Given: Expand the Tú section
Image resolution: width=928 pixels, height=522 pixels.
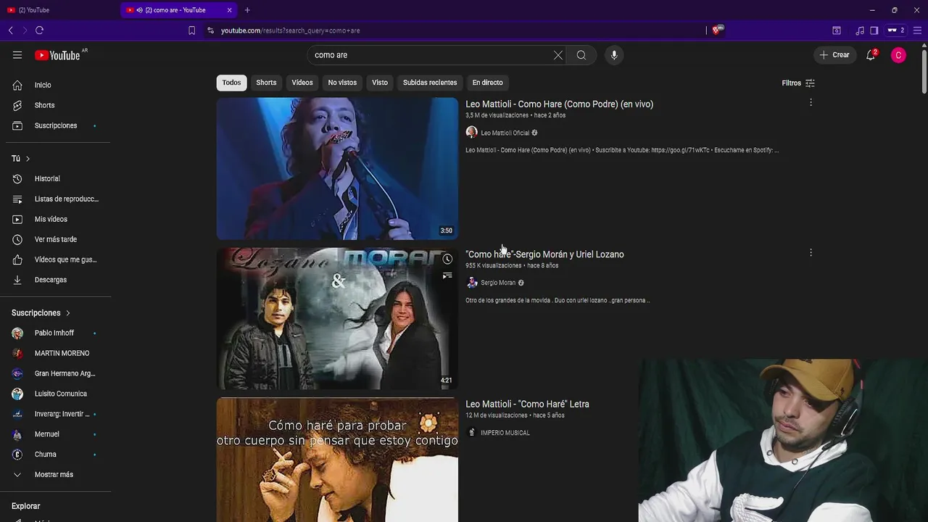Looking at the screenshot, I should click(21, 158).
